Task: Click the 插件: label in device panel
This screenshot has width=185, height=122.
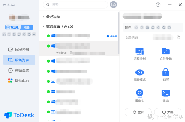Action: (x=129, y=28)
